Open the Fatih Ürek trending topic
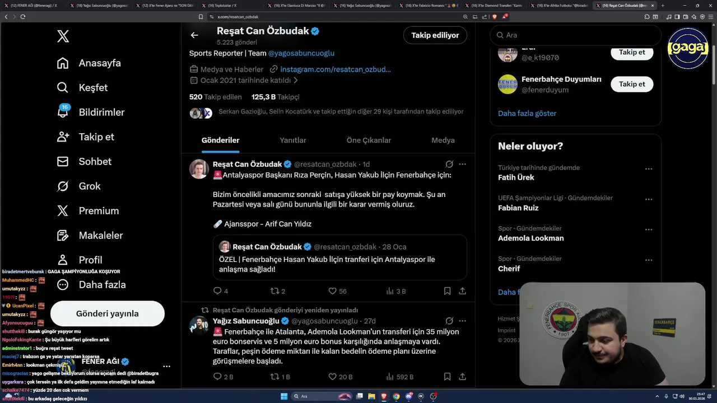The height and width of the screenshot is (403, 717). pyautogui.click(x=516, y=177)
